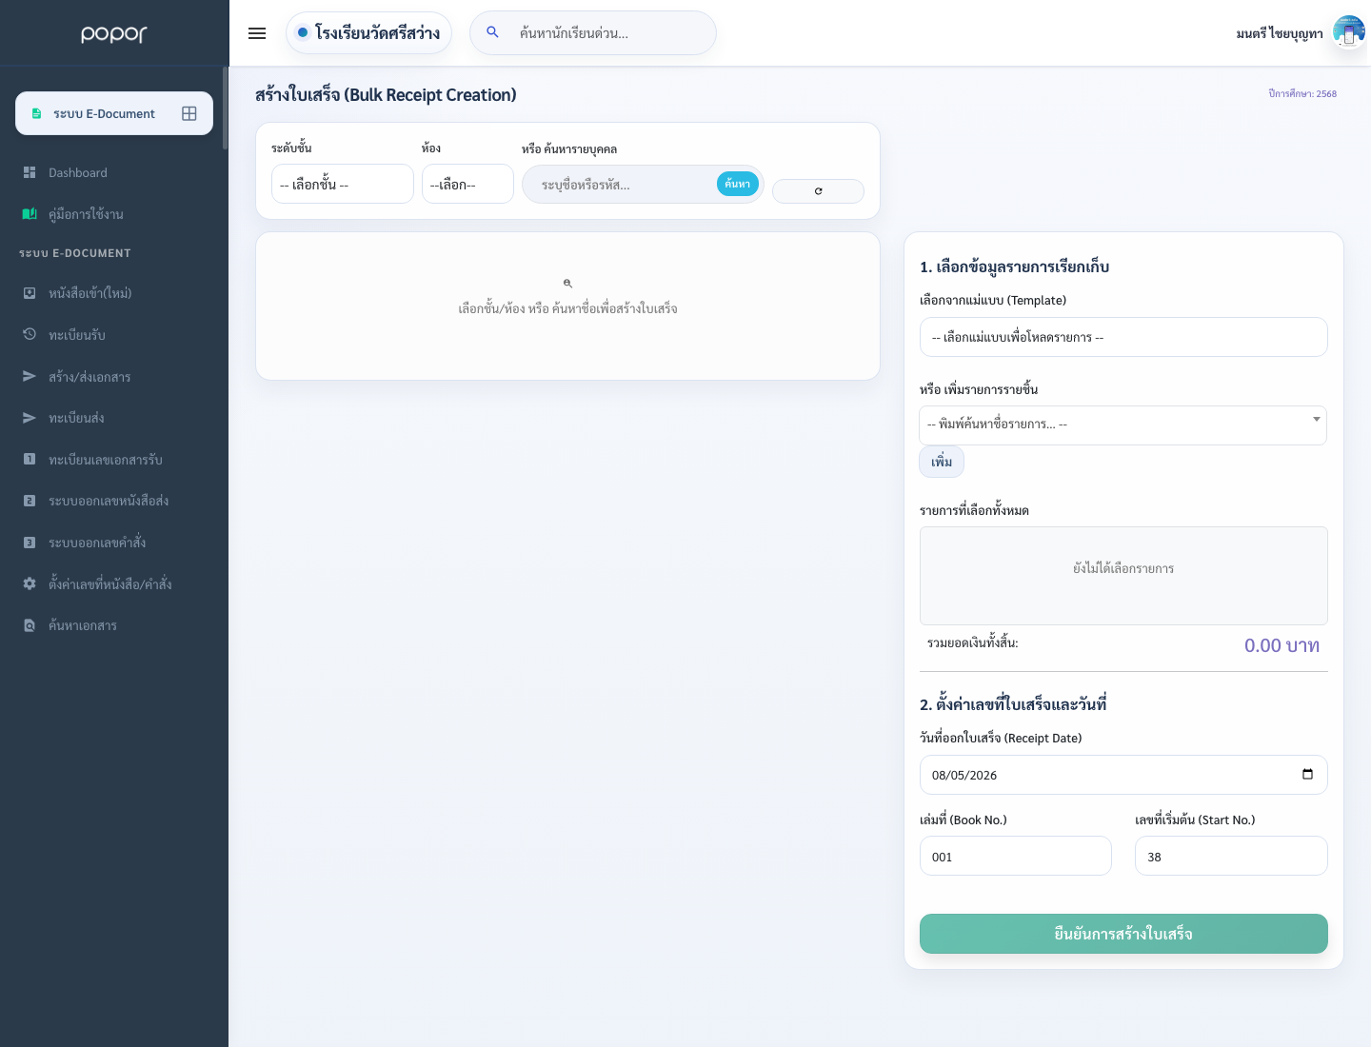Click the gear icon for ตั้งค่าเลขที่หนังสือ/คำสั่ง
The height and width of the screenshot is (1047, 1371).
30,583
